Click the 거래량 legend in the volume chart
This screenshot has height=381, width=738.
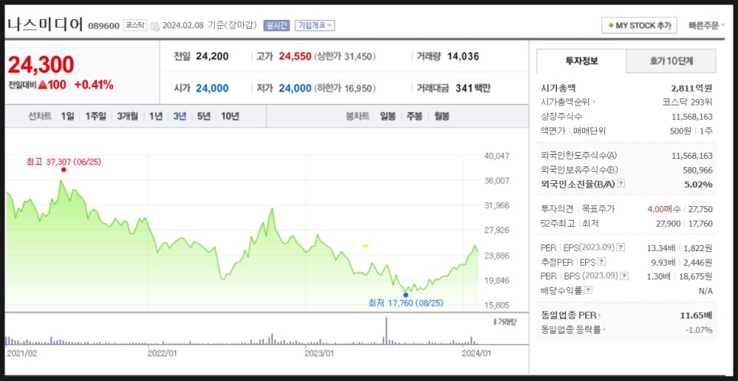[504, 321]
